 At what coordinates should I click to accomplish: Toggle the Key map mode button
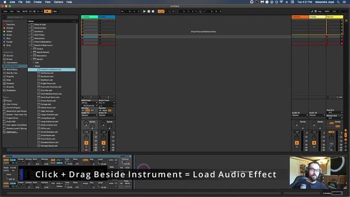[320, 11]
